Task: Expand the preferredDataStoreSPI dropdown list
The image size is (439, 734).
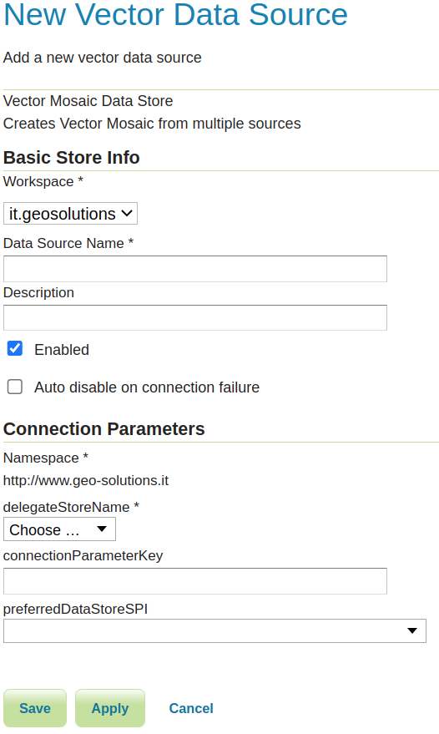Action: pyautogui.click(x=214, y=631)
